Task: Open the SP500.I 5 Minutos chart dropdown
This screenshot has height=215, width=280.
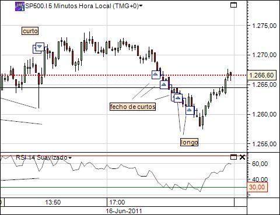Action: point(141,6)
